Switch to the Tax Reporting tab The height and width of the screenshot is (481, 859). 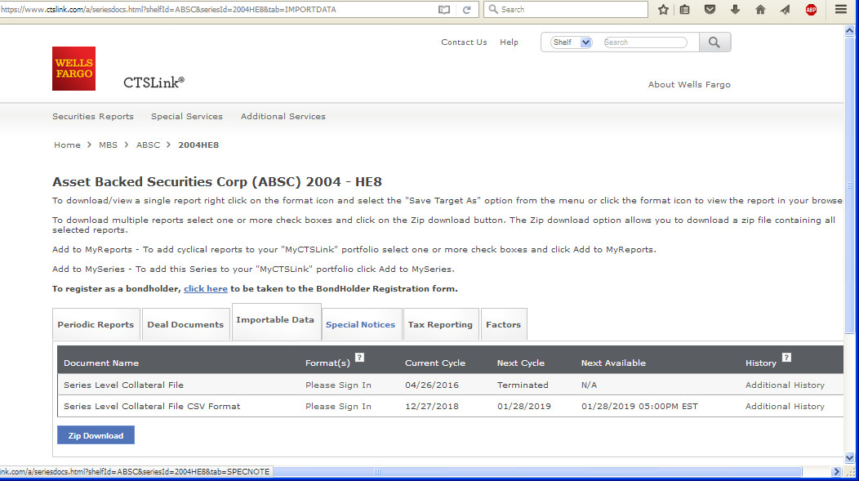click(x=441, y=323)
